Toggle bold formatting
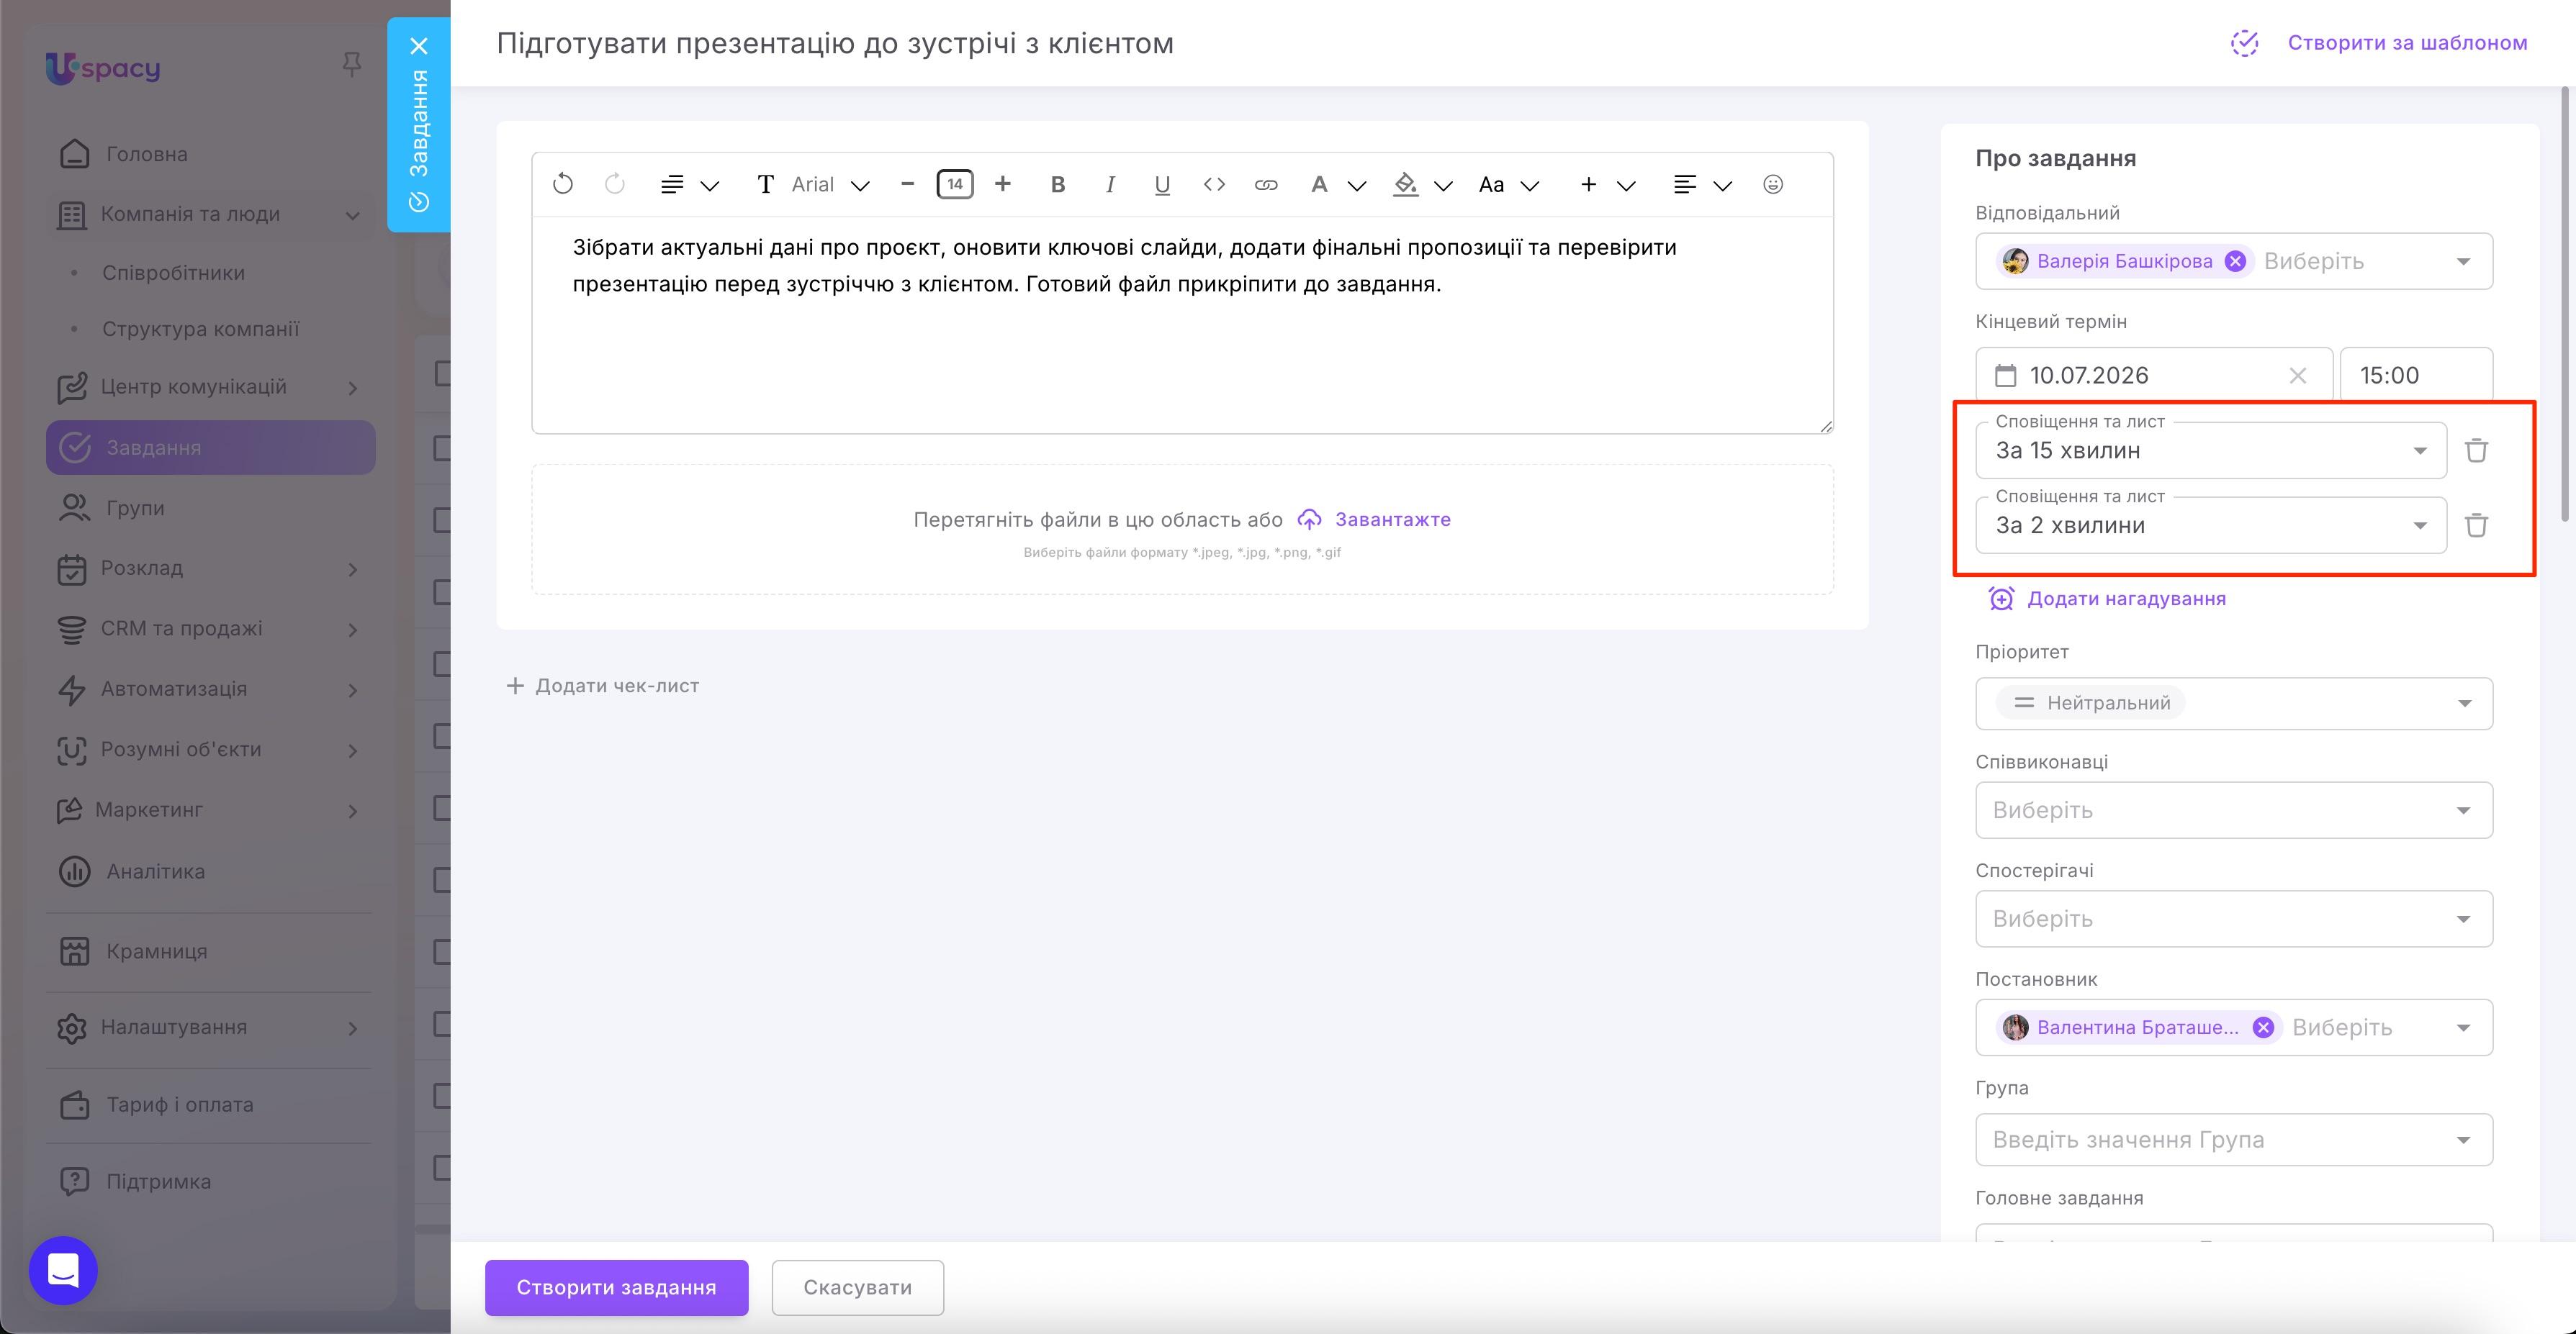 pyautogui.click(x=1057, y=185)
